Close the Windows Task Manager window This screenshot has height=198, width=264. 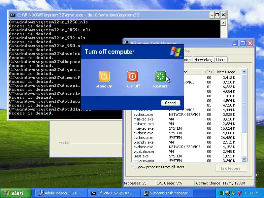pyautogui.click(x=250, y=43)
